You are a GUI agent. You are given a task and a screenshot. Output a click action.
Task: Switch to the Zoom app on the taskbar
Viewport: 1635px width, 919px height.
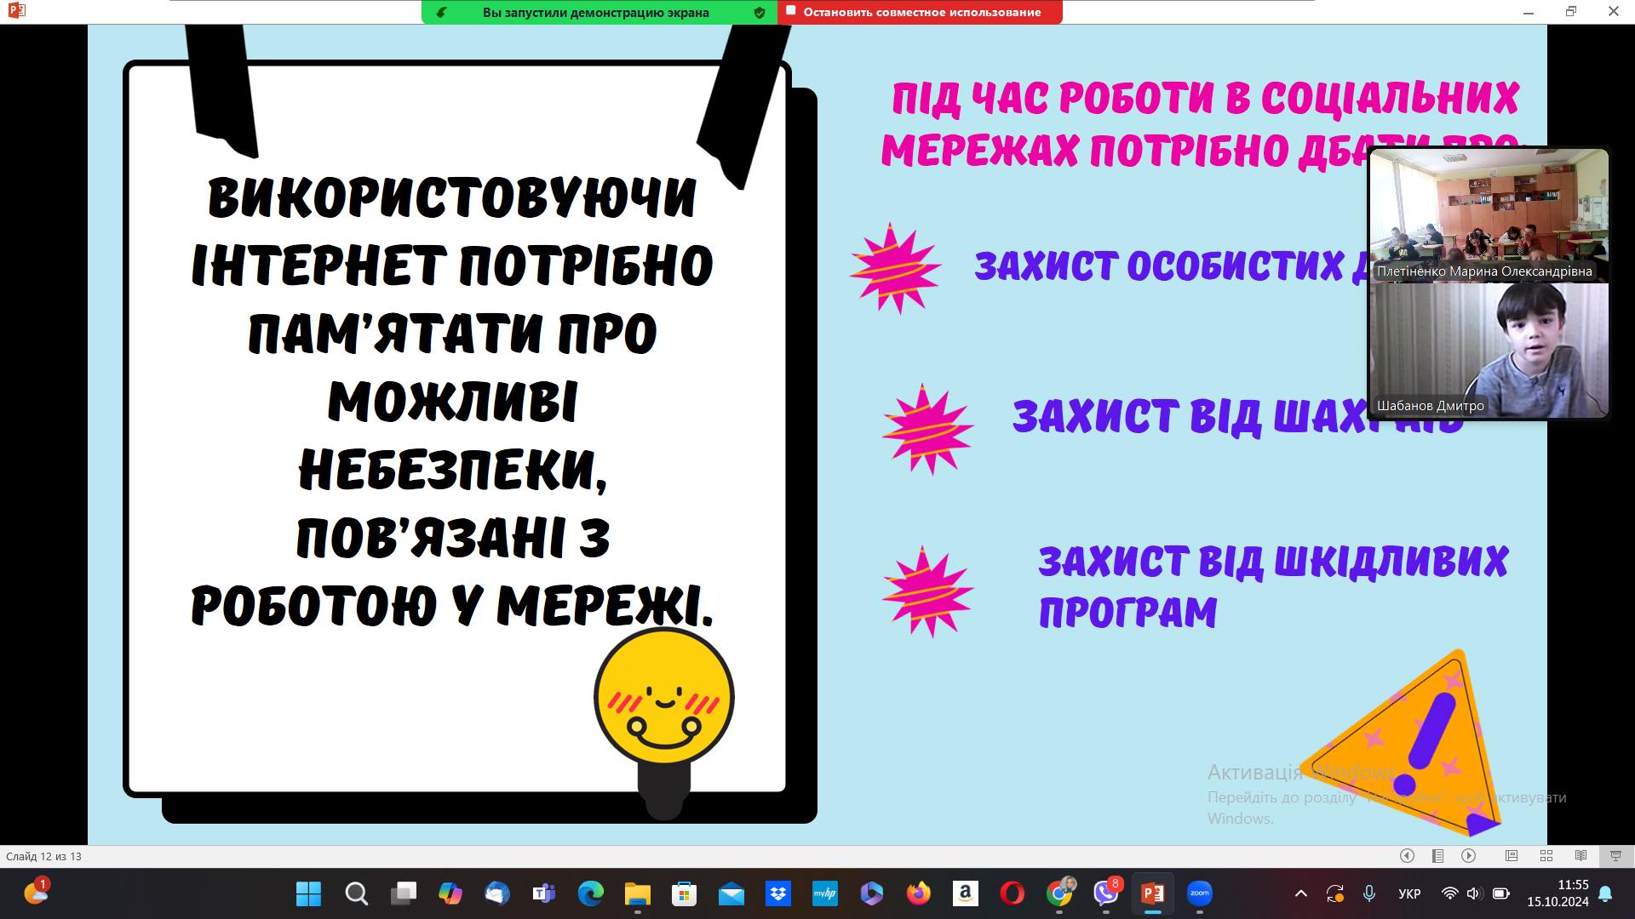pos(1199,893)
